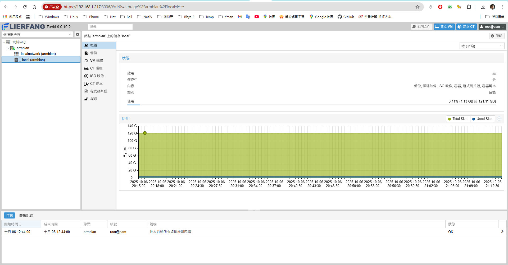Screen dimensions: 508x265
Task: Open the 程式碼片段 snippets section
Action: [98, 91]
